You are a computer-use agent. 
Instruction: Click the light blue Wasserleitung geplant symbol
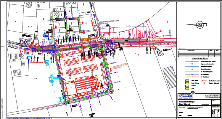(192, 67)
